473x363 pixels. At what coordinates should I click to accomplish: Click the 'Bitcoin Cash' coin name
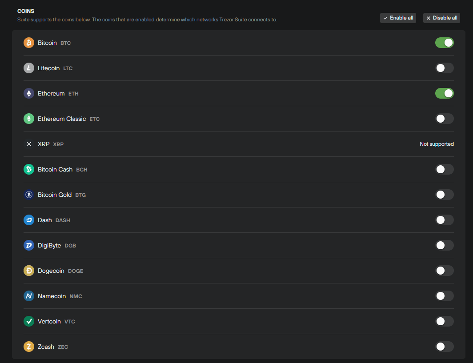55,169
